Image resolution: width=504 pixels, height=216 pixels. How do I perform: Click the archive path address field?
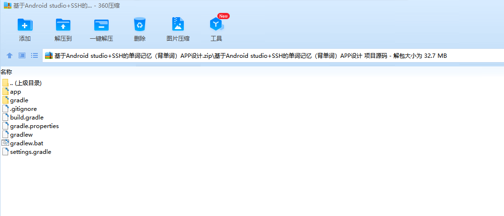273,55
